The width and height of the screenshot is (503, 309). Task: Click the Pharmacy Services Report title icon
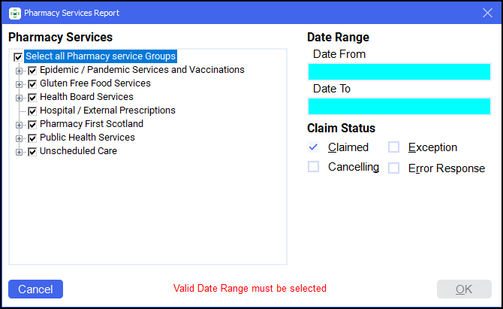pos(14,13)
